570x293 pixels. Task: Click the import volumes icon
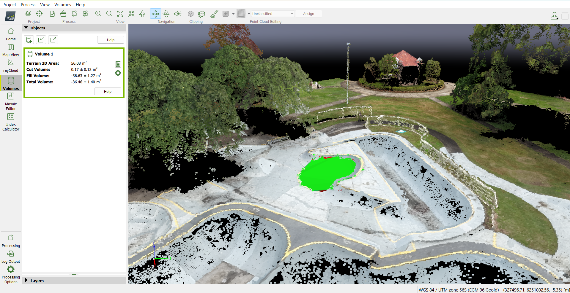(x=41, y=40)
